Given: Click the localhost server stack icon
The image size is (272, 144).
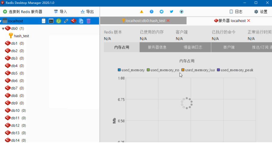Looking at the screenshot, I should (5, 21).
